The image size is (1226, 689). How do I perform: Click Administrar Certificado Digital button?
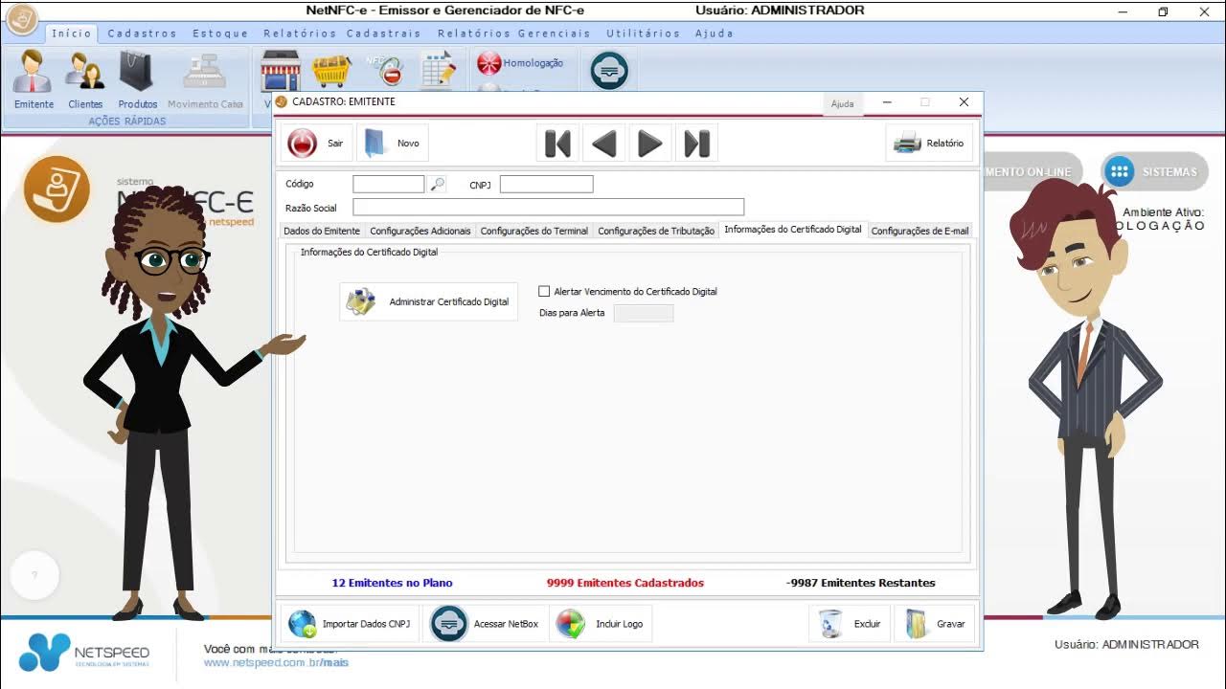pos(429,301)
